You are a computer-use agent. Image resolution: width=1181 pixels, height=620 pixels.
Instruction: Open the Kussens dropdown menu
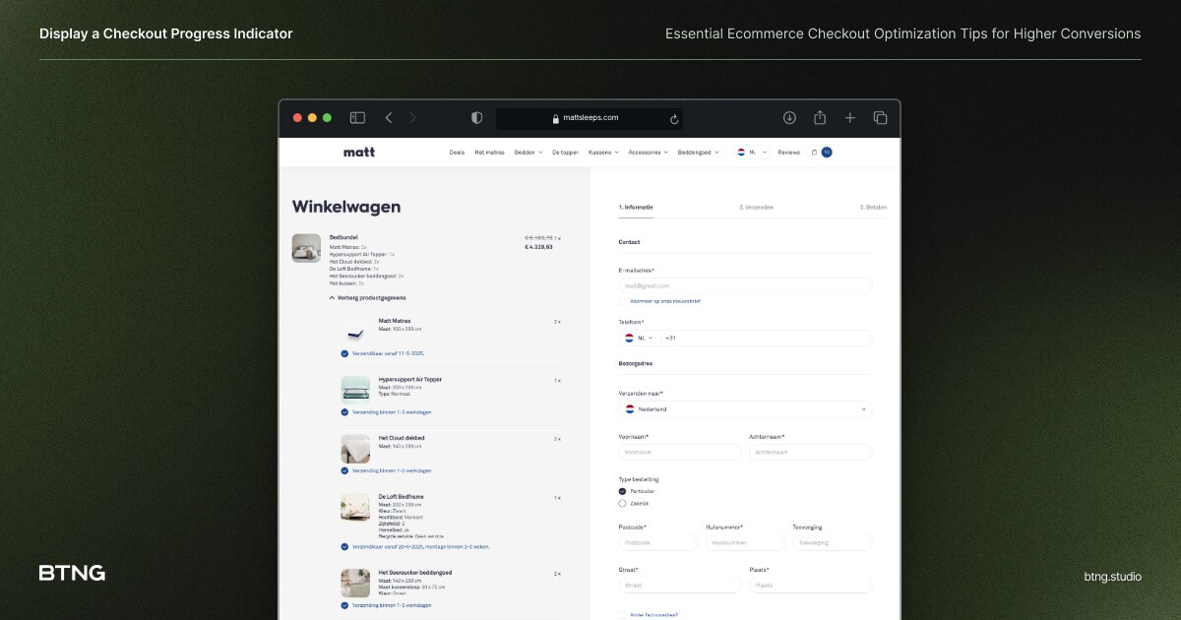[x=603, y=153]
